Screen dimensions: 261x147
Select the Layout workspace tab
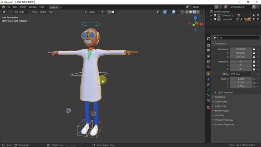click(x=53, y=7)
